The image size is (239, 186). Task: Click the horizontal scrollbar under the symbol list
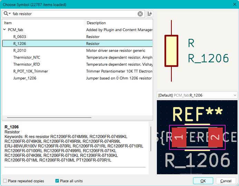[49, 118]
